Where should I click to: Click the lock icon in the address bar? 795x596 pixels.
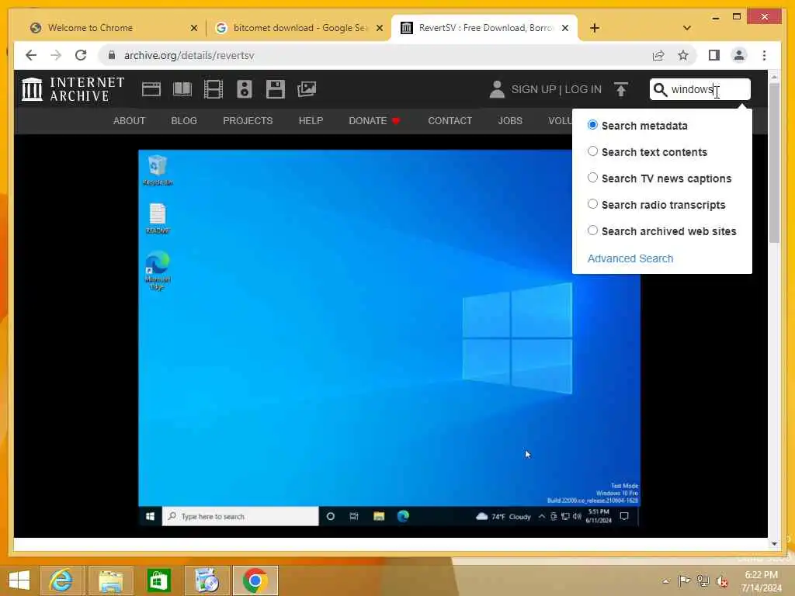coord(112,55)
